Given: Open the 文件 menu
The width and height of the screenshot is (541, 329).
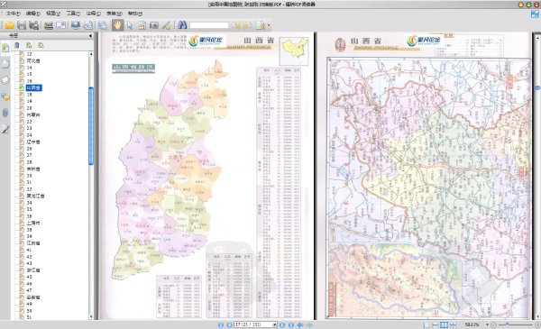Looking at the screenshot, I should [x=14, y=14].
